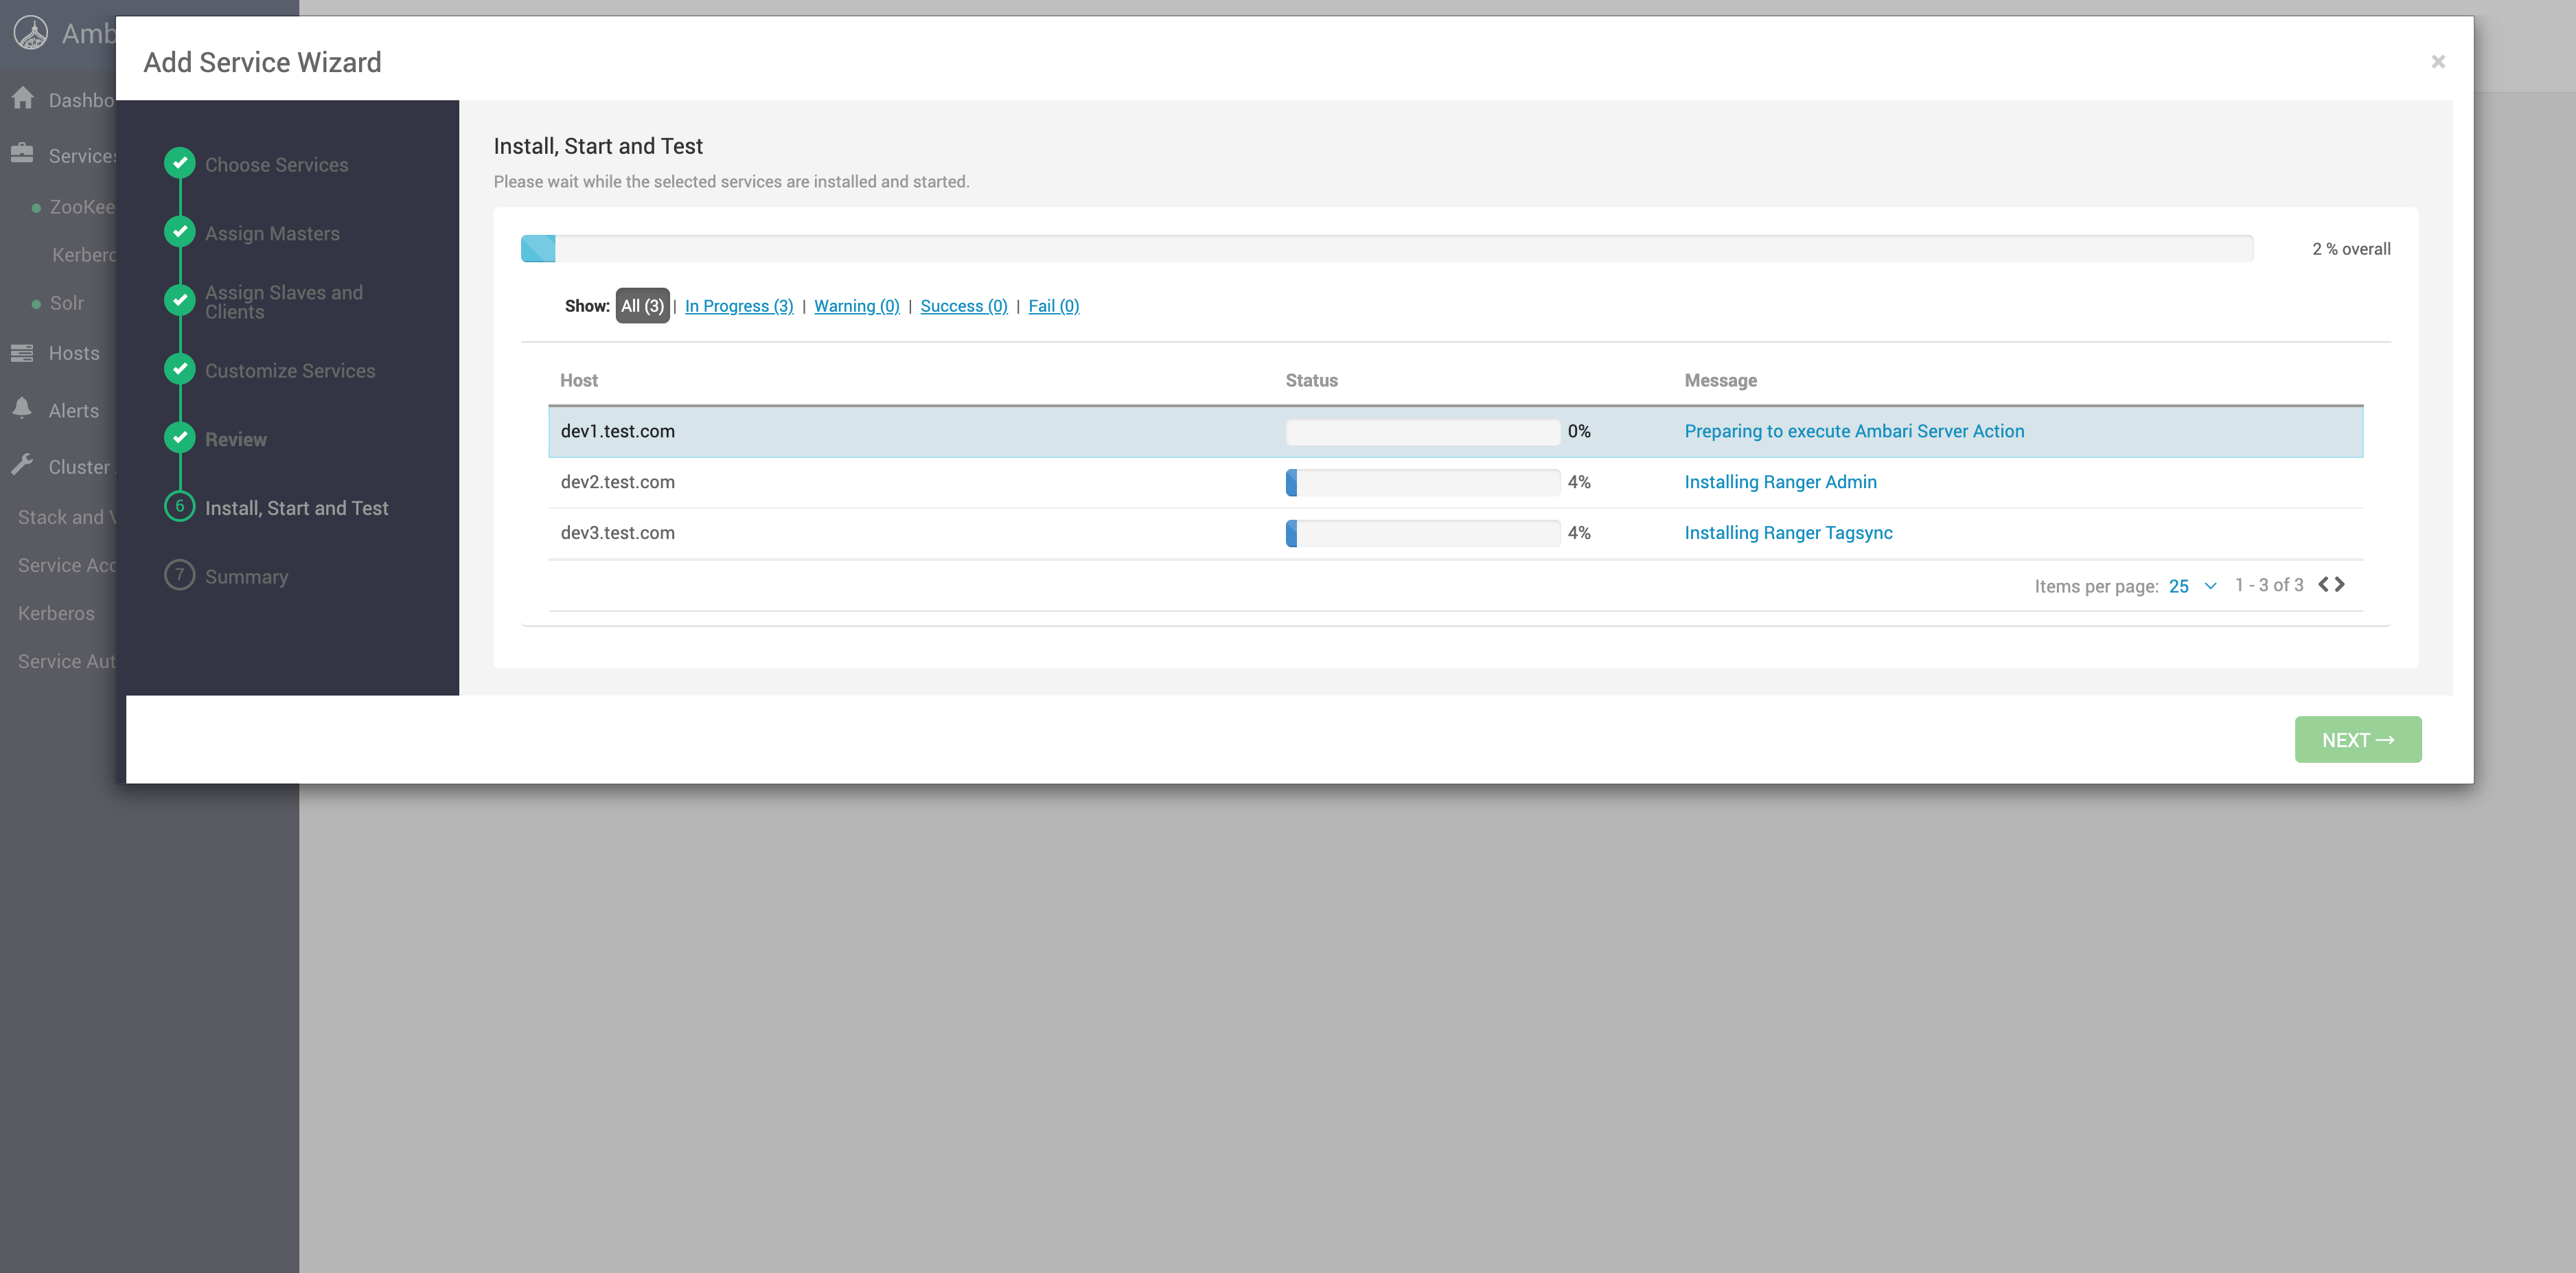
Task: Filter hosts by In Progress (3)
Action: click(738, 306)
